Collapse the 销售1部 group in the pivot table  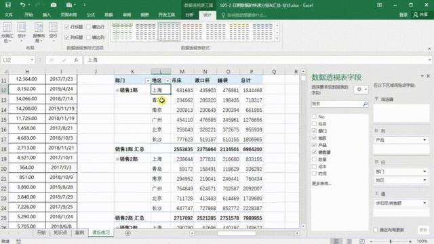117,90
